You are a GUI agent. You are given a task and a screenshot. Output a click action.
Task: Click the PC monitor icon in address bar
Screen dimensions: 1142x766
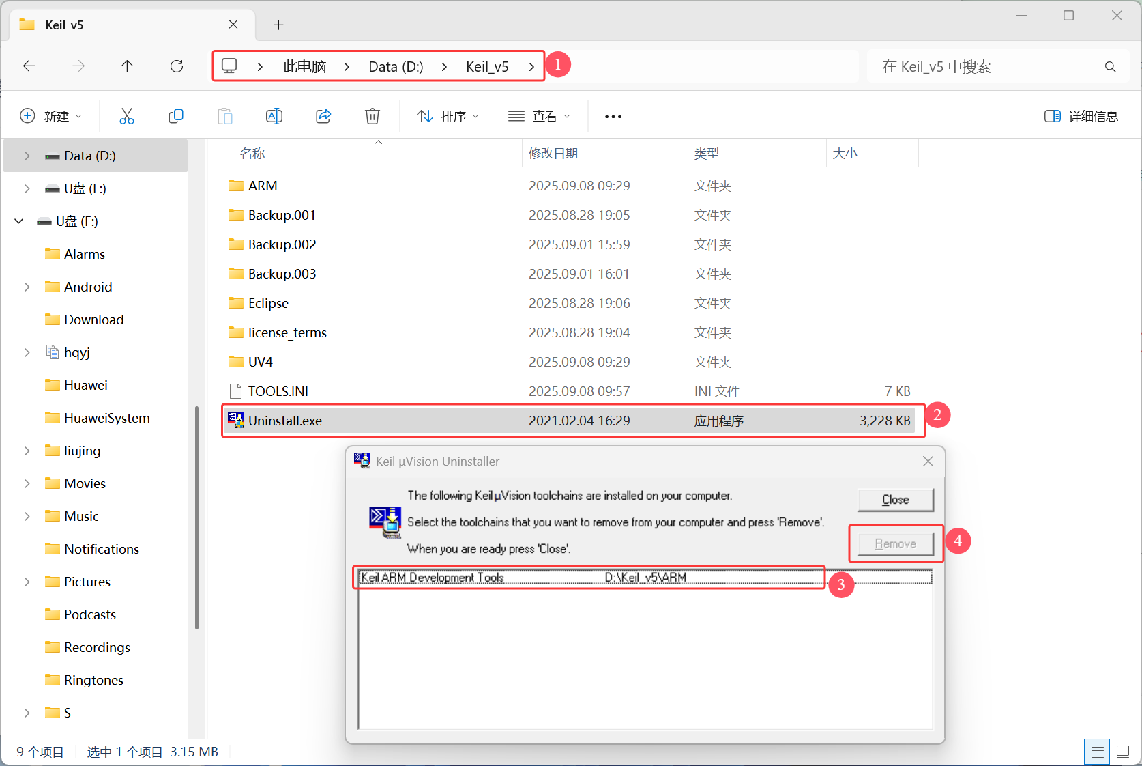pyautogui.click(x=229, y=66)
